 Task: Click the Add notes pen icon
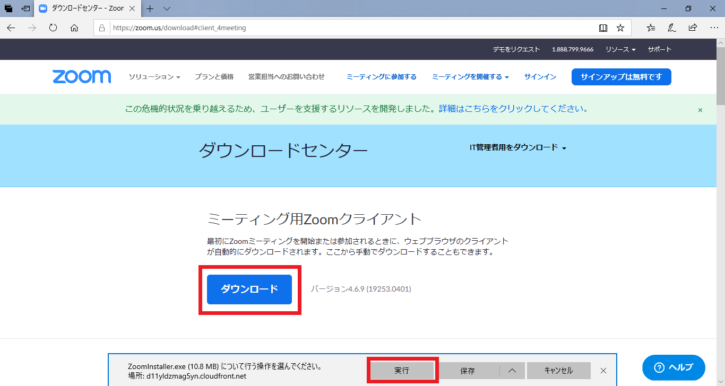672,28
